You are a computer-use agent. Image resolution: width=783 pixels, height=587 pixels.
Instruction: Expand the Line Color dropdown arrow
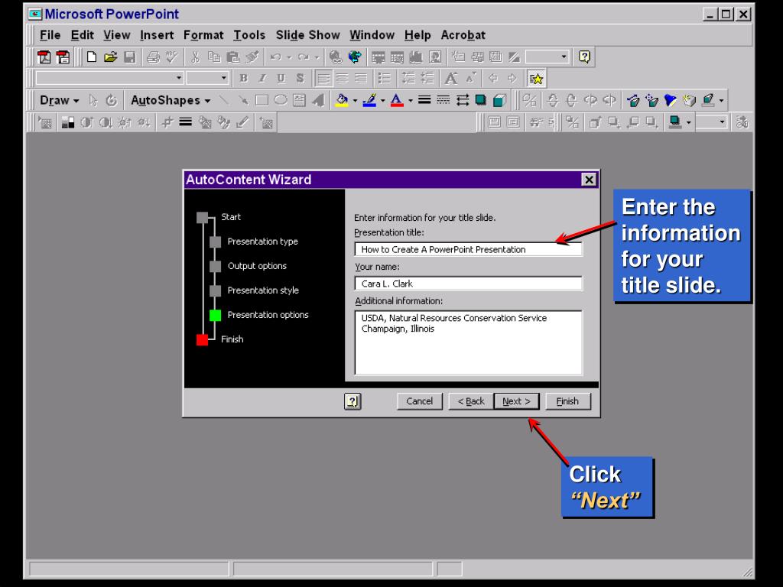coord(383,100)
